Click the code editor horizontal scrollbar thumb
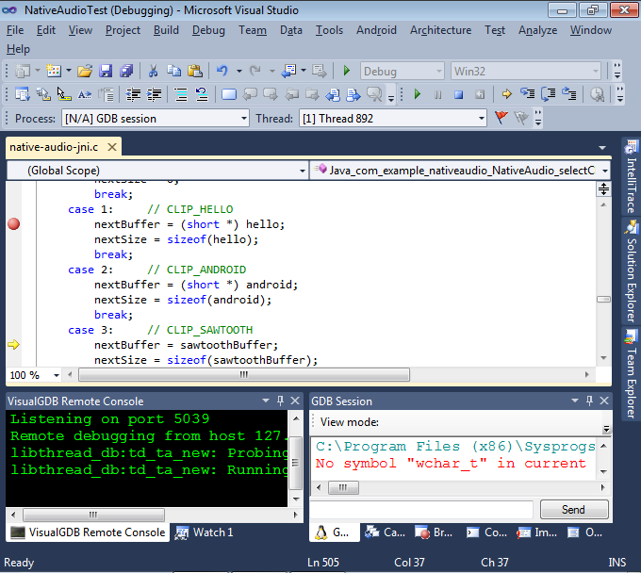The width and height of the screenshot is (641, 573). click(244, 374)
